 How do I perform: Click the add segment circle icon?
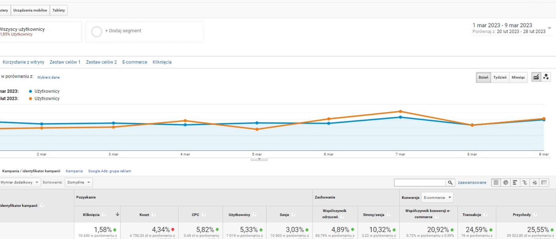pos(97,32)
